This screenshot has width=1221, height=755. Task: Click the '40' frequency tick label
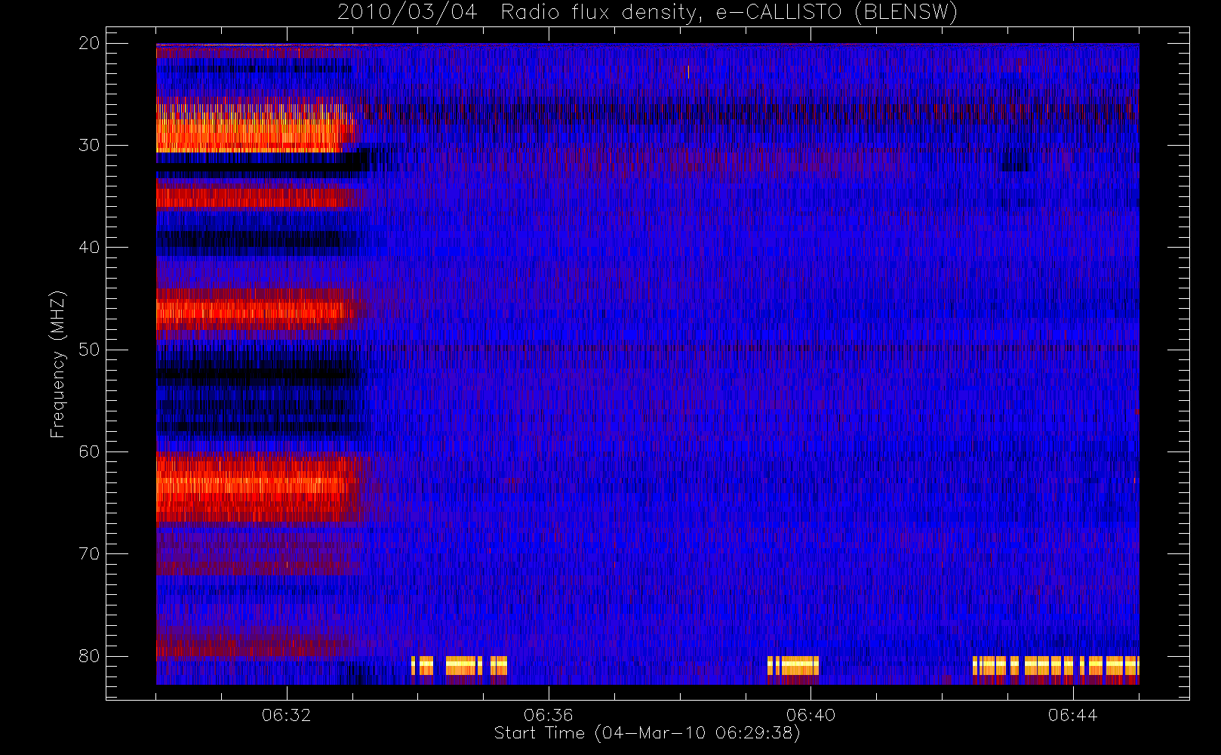[89, 248]
